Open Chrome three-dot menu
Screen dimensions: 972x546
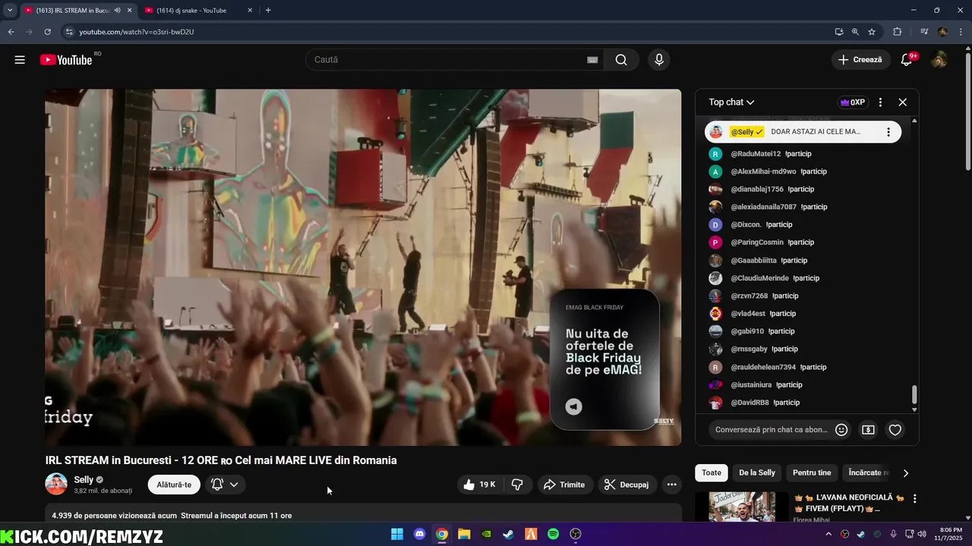tap(960, 32)
